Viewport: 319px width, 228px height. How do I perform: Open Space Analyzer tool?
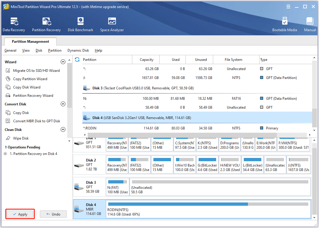[x=112, y=24]
